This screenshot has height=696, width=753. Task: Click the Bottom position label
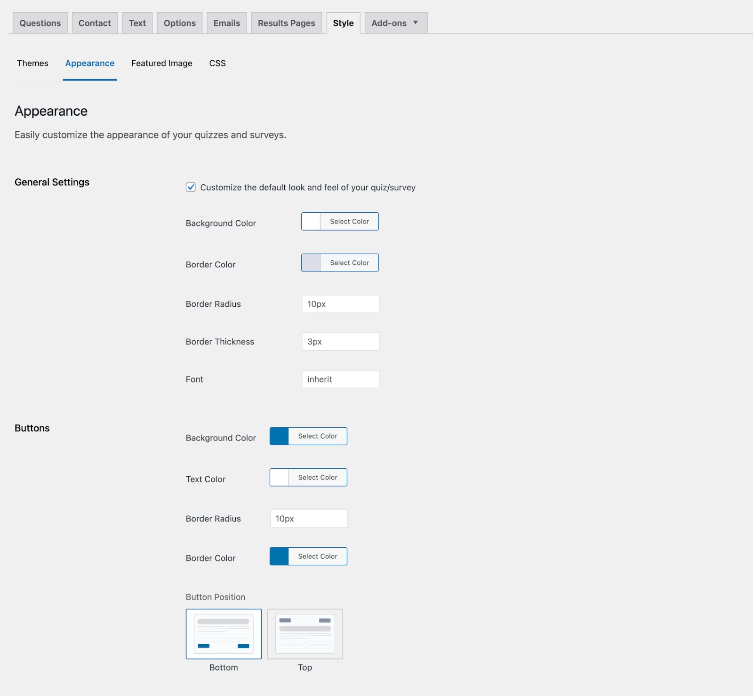click(x=224, y=667)
